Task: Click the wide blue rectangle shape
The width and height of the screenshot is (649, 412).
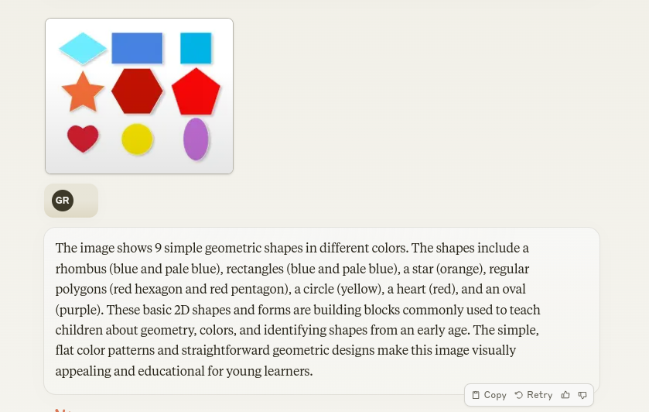Action: coord(137,48)
